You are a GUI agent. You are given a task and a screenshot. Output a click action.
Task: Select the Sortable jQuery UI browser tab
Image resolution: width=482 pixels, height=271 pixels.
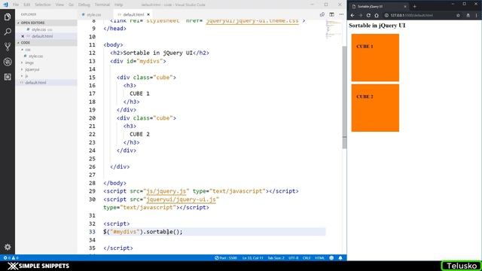coord(379,6)
